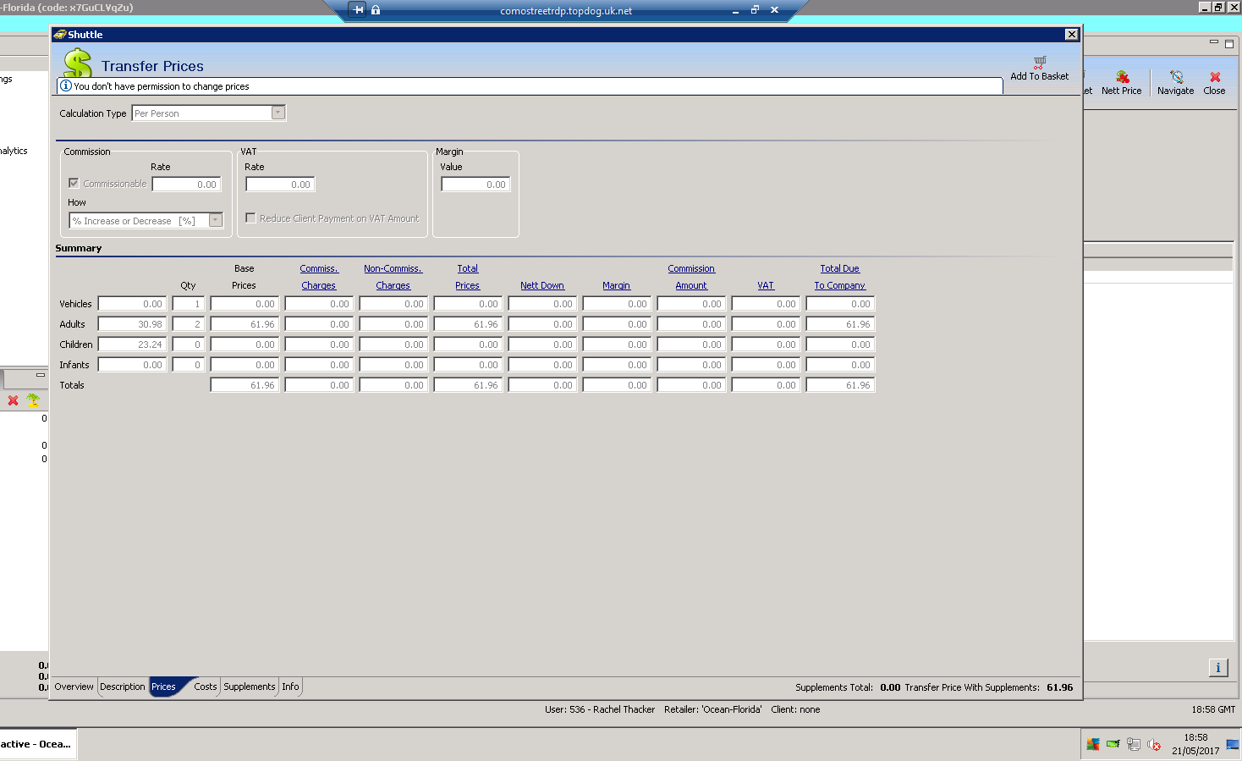Click the Nett Down column link
1242x761 pixels.
click(541, 286)
